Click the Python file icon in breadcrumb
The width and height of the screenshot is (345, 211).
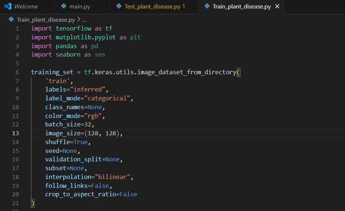tap(11, 19)
